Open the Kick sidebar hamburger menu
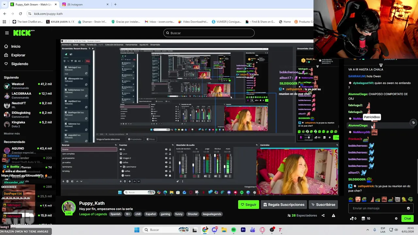This screenshot has width=418, height=235. [7, 33]
